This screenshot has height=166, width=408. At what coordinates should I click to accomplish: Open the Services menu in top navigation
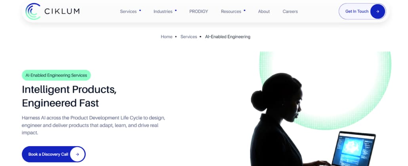click(128, 11)
